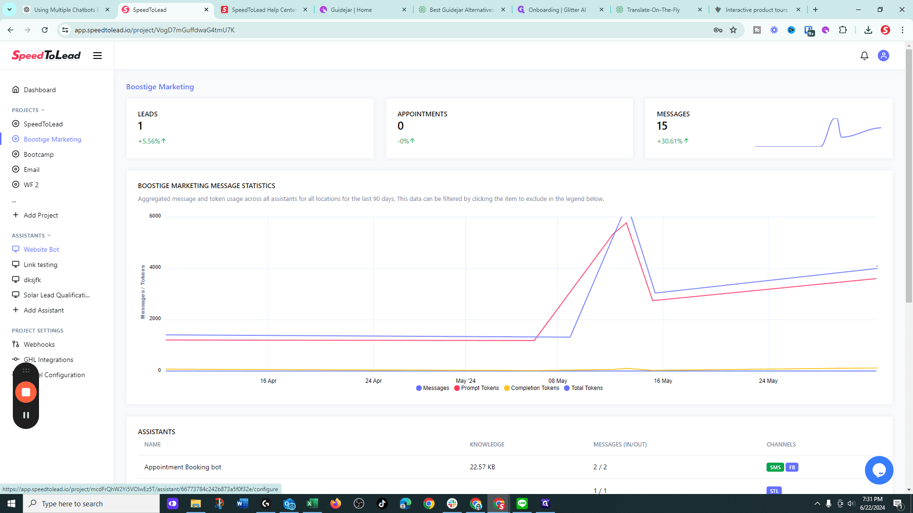Open the Chrome extensions puzzle menu
The height and width of the screenshot is (513, 913).
(x=843, y=30)
